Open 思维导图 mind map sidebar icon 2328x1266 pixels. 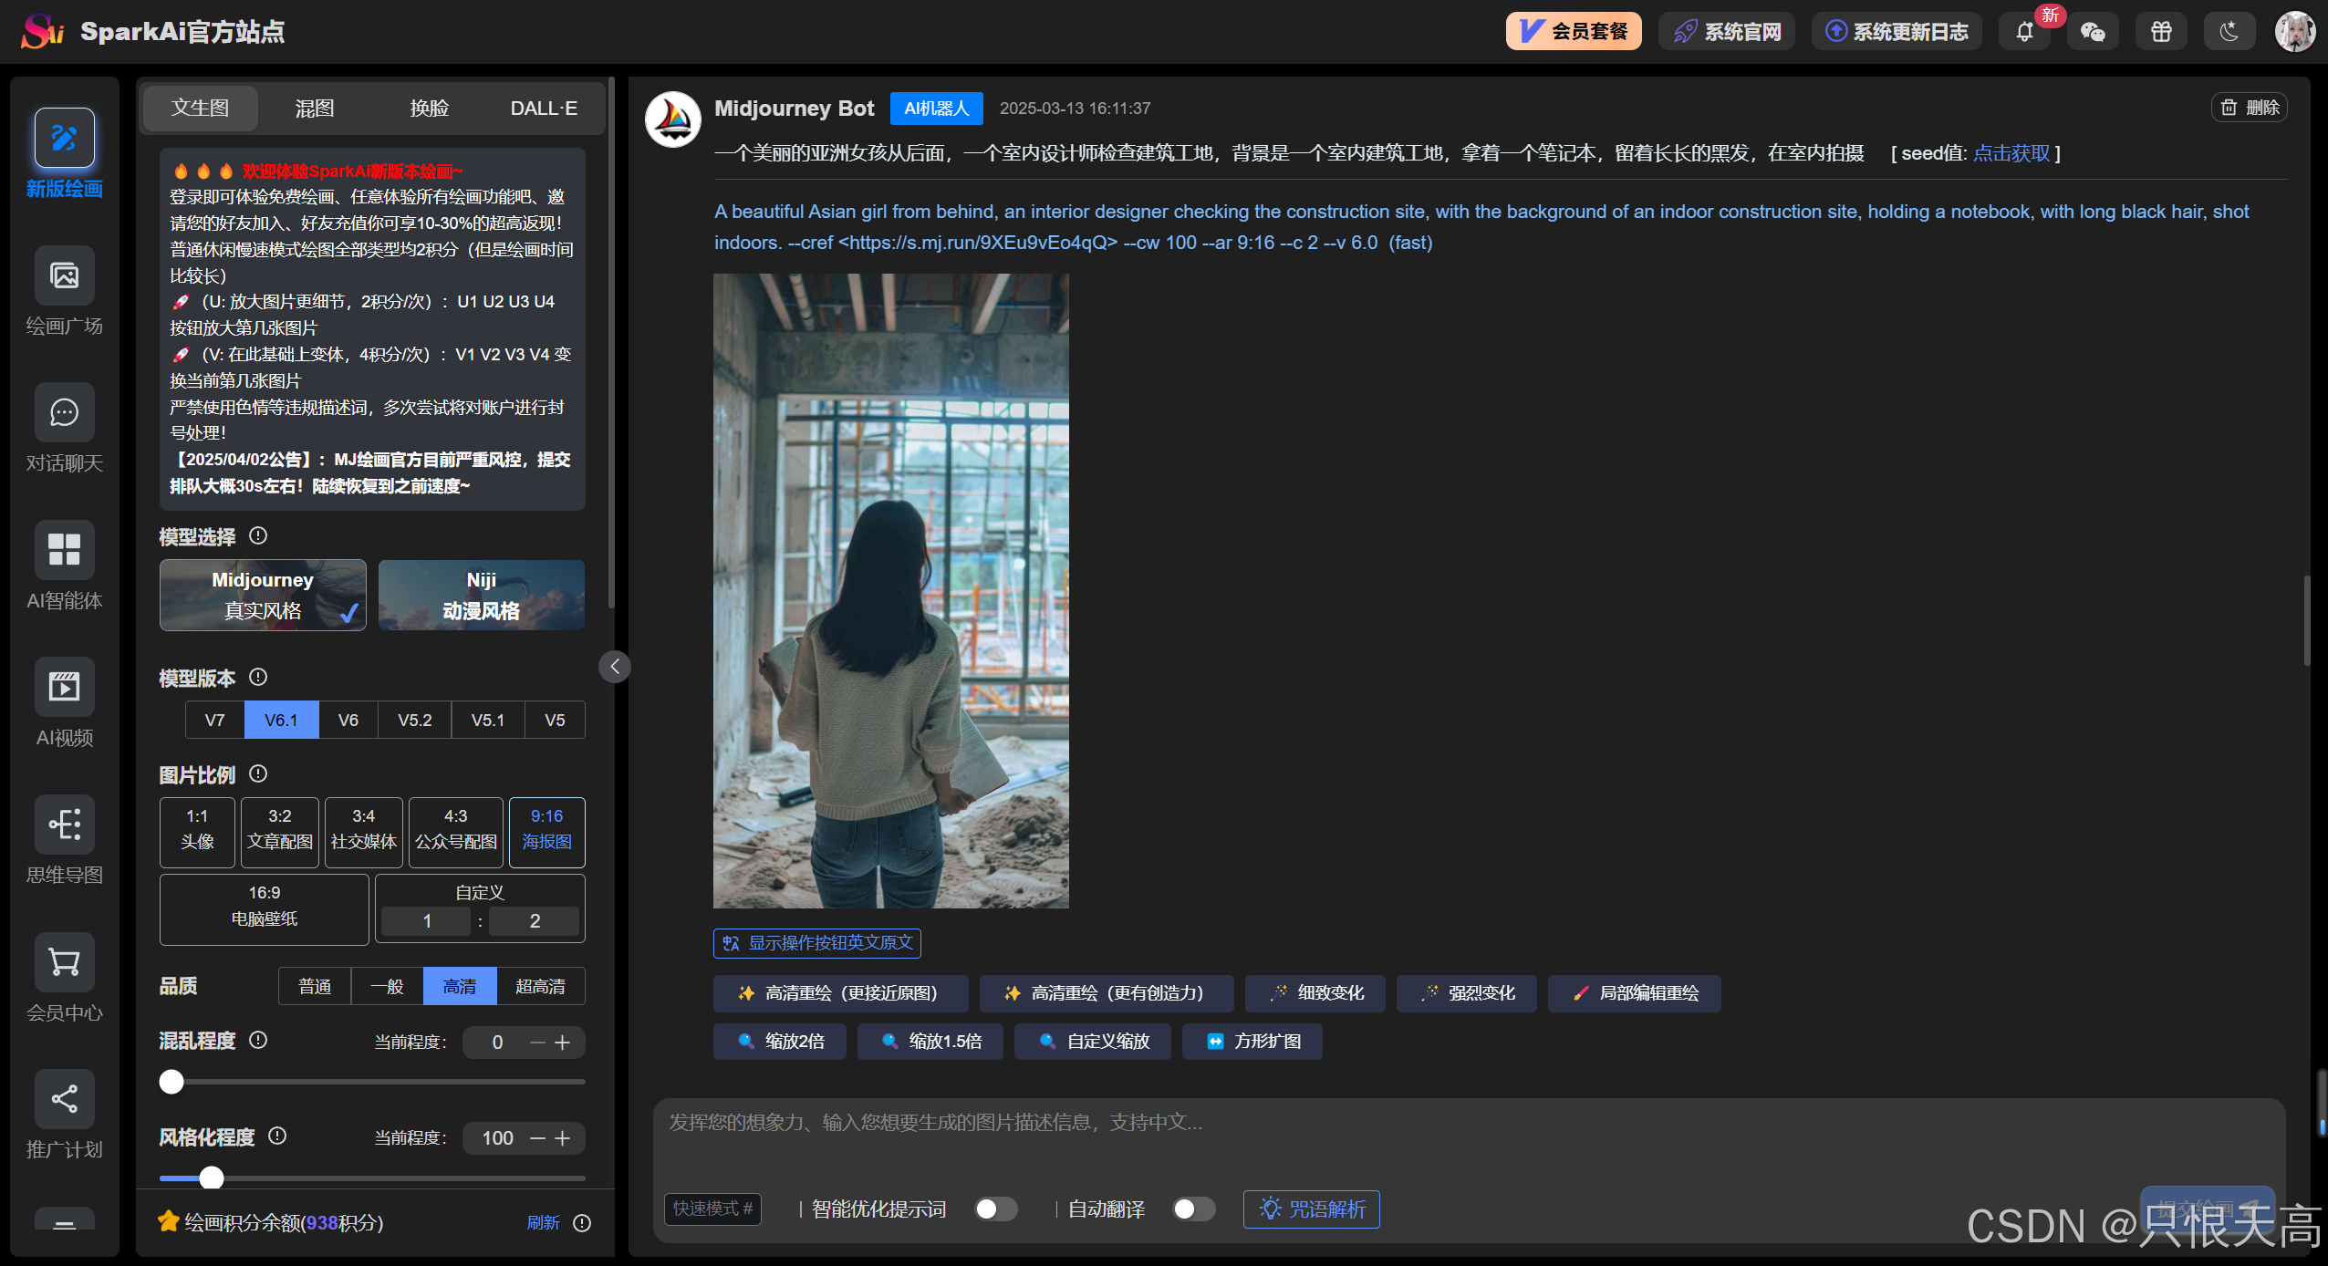pyautogui.click(x=64, y=824)
